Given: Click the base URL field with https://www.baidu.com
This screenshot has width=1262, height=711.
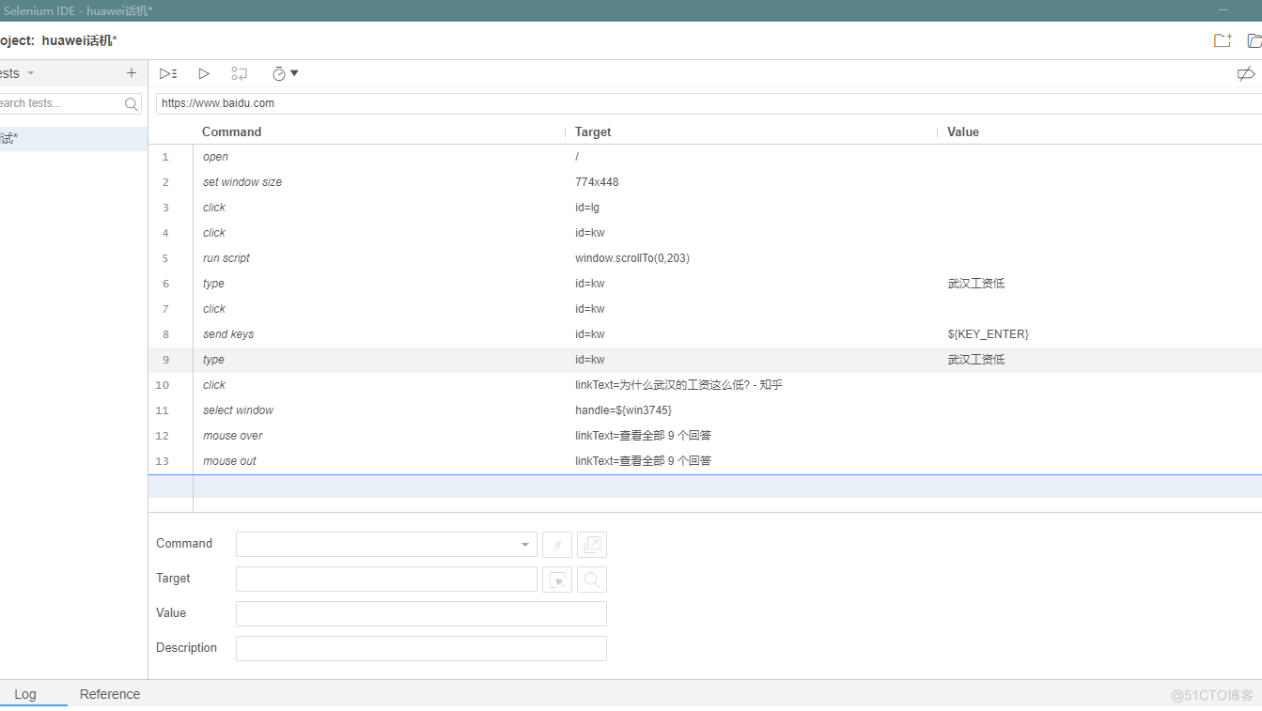Looking at the screenshot, I should click(709, 103).
